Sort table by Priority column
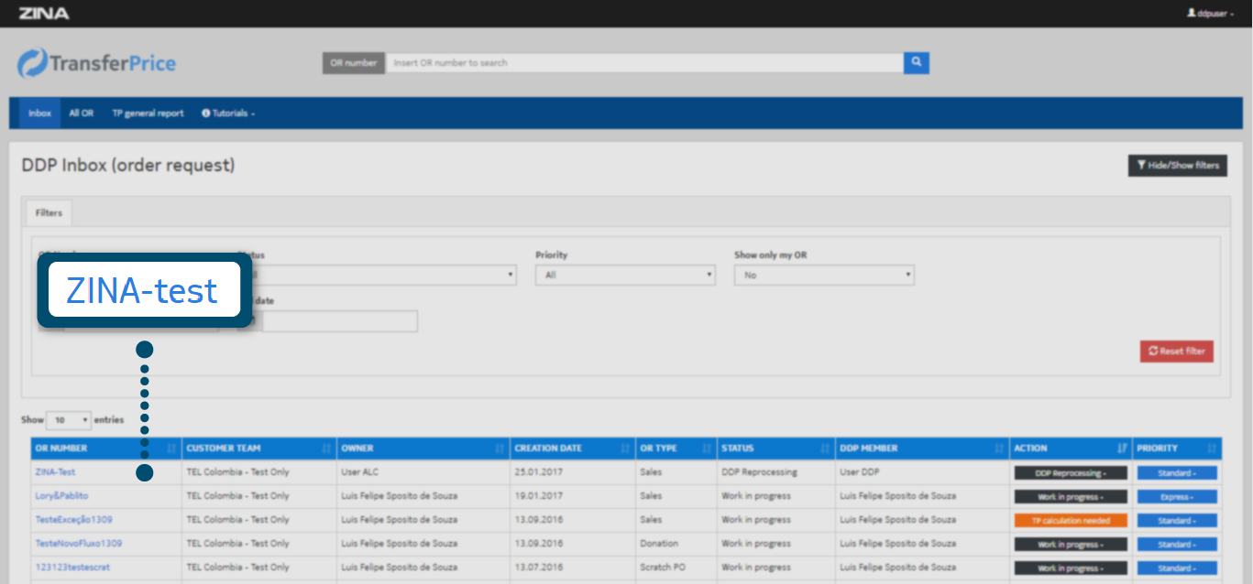Screen dimensions: 1253x584 [1158, 449]
